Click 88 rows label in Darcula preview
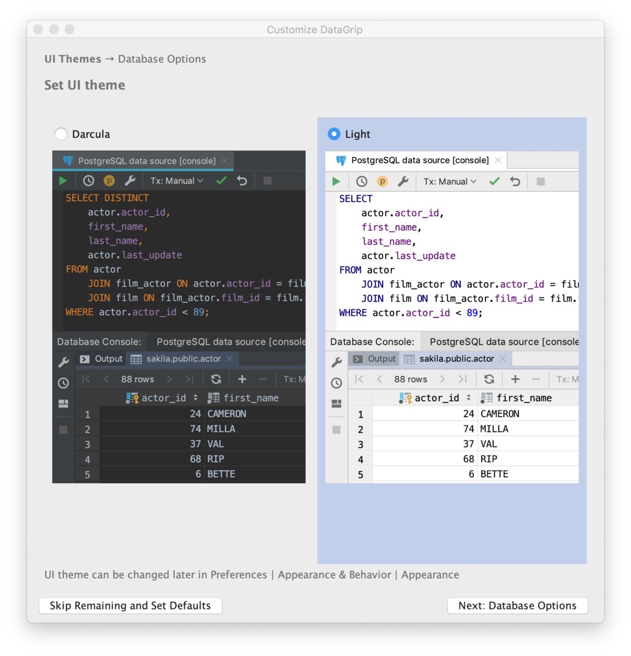Image resolution: width=631 pixels, height=656 pixels. tap(138, 379)
